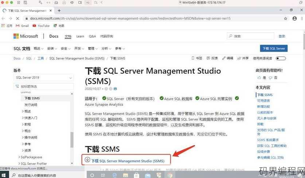The image size is (305, 178).
Task: Go to the Docs home link
Action: click(54, 36)
